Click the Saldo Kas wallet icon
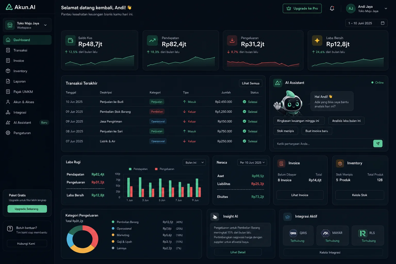 coord(70,40)
